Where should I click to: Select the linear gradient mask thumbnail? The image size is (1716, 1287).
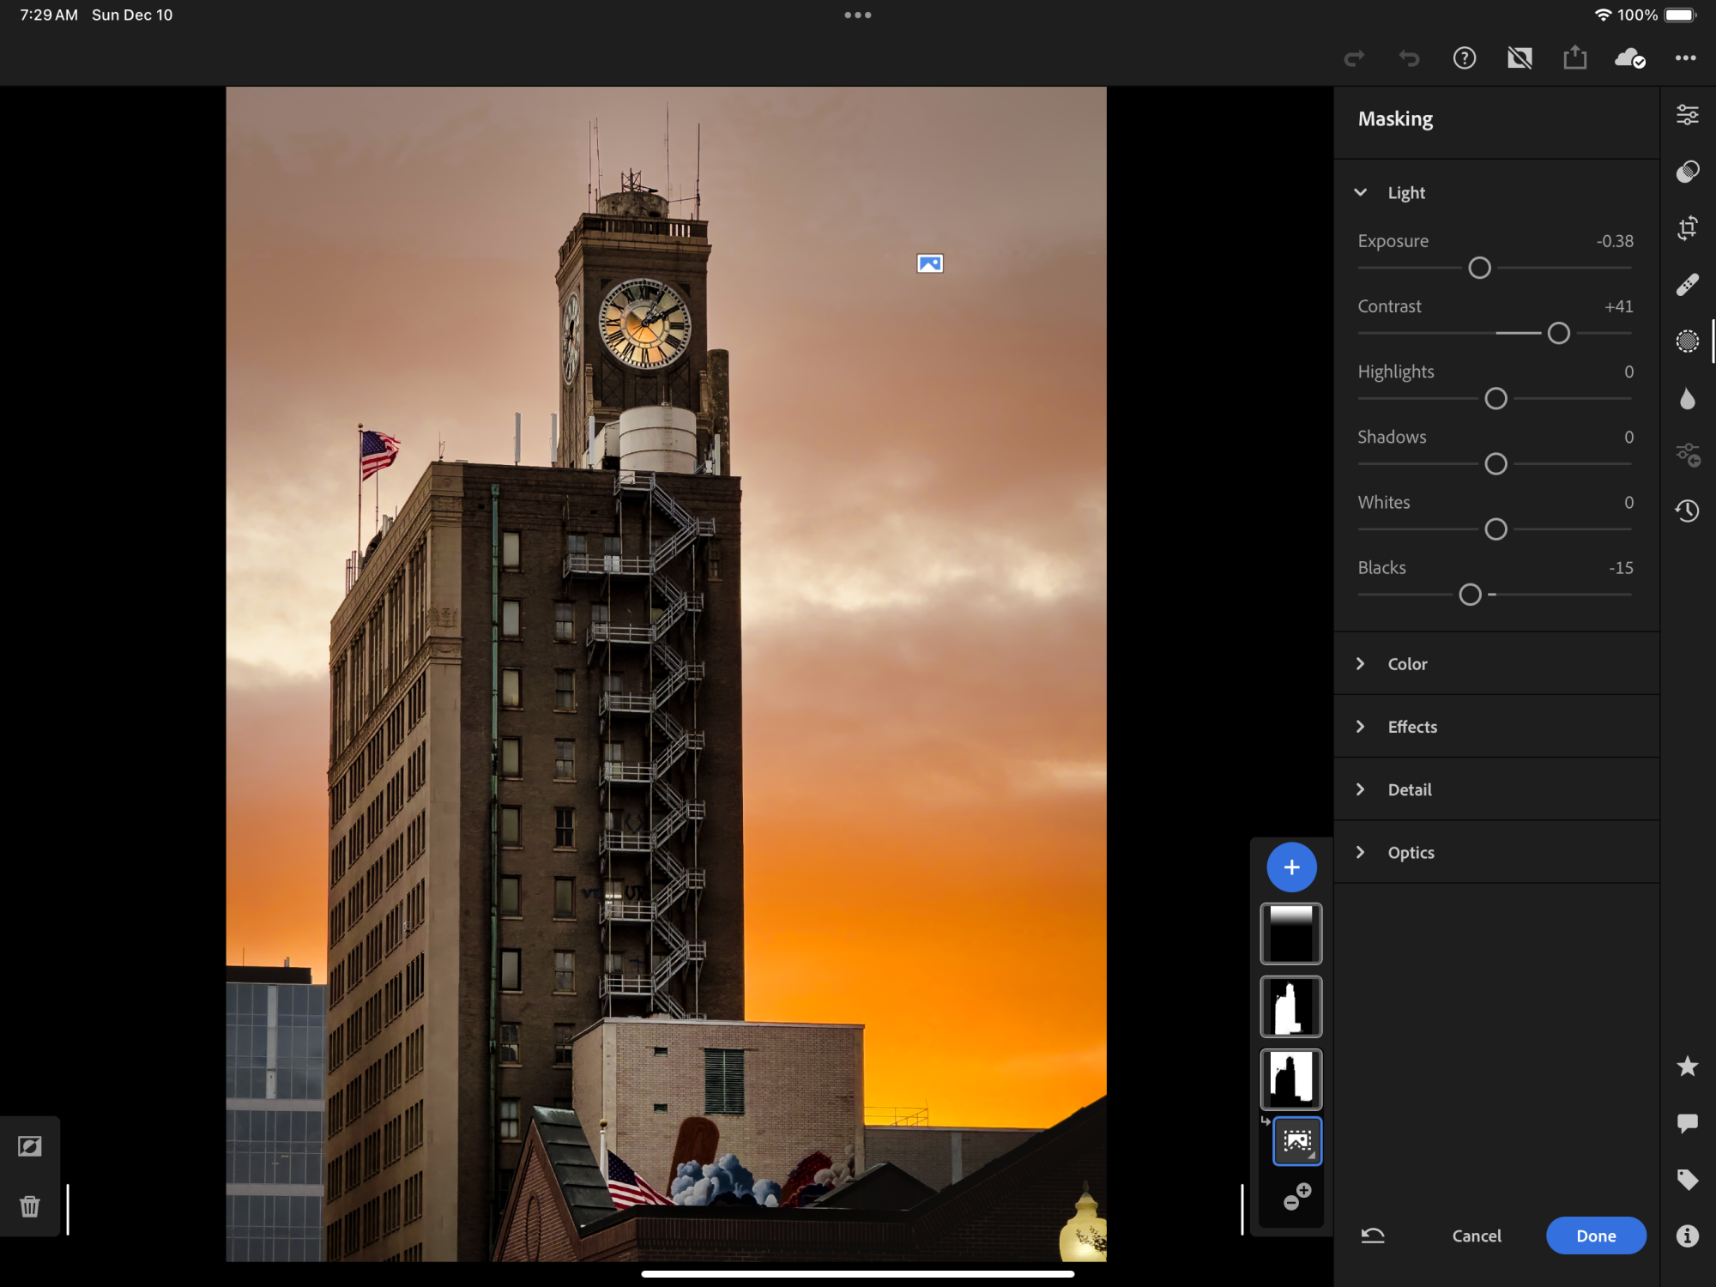click(x=1290, y=934)
